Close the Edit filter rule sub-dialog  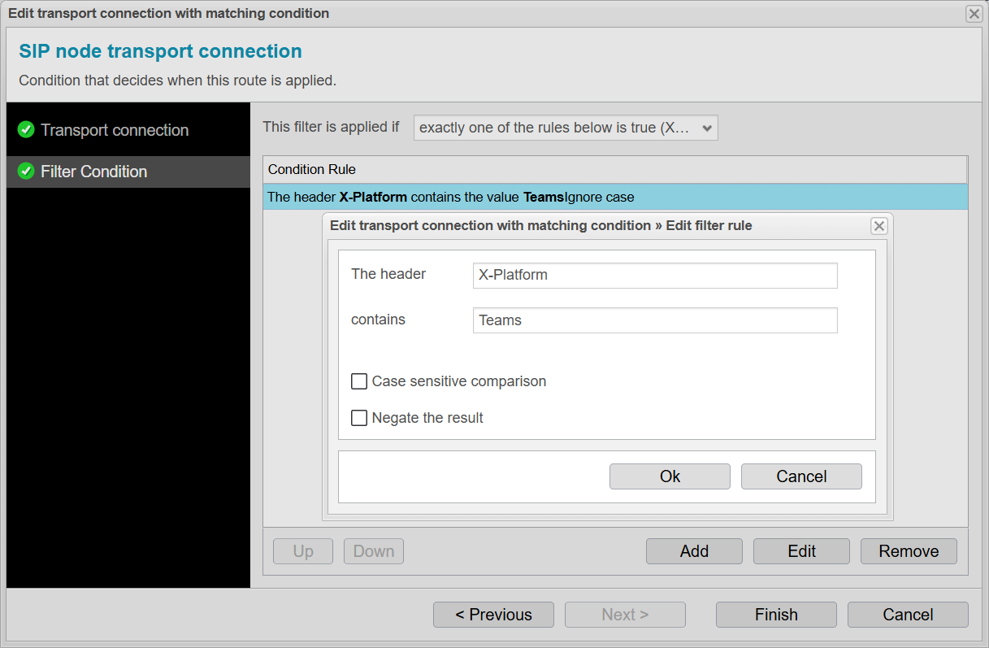point(878,226)
